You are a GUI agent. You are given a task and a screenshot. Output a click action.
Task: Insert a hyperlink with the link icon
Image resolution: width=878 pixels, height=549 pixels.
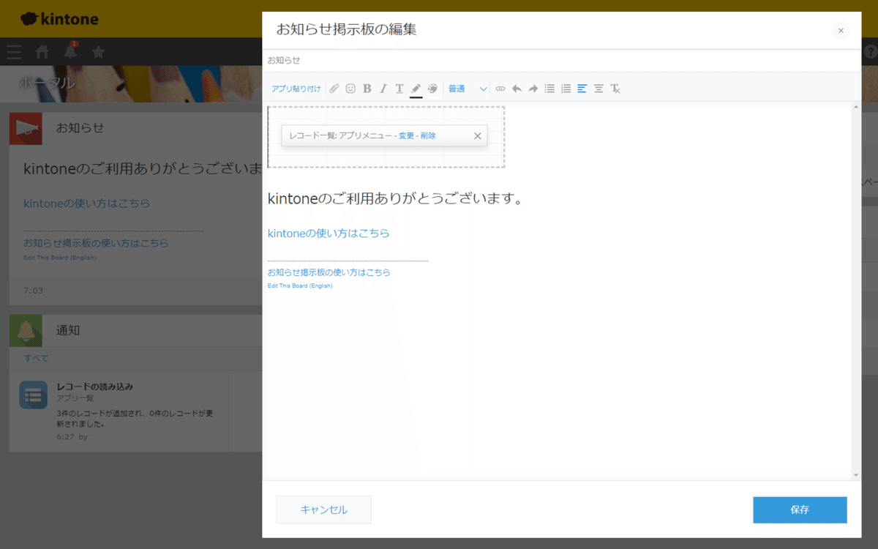(500, 88)
